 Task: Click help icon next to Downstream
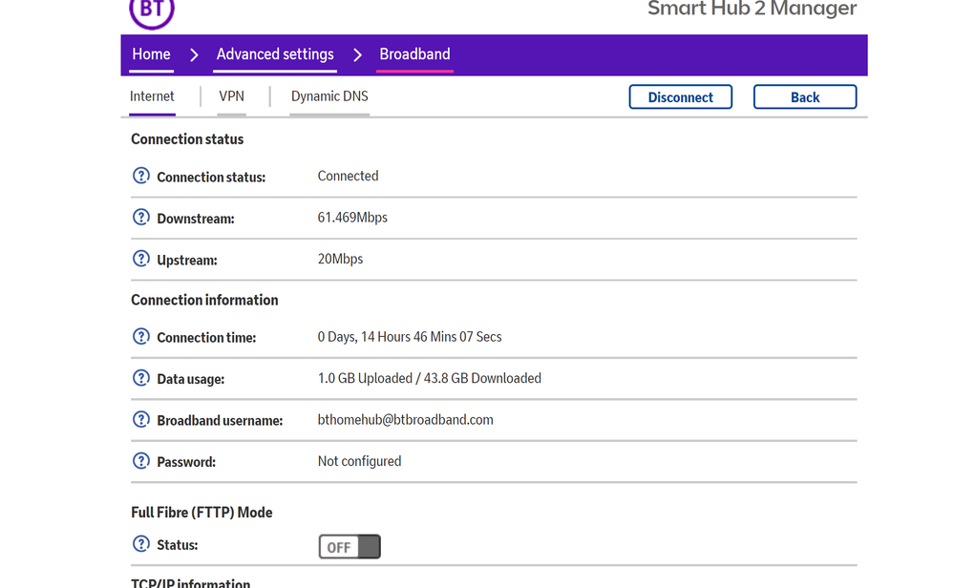point(141,218)
